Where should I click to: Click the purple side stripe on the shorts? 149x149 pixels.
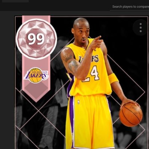pyautogui.click(x=72, y=119)
